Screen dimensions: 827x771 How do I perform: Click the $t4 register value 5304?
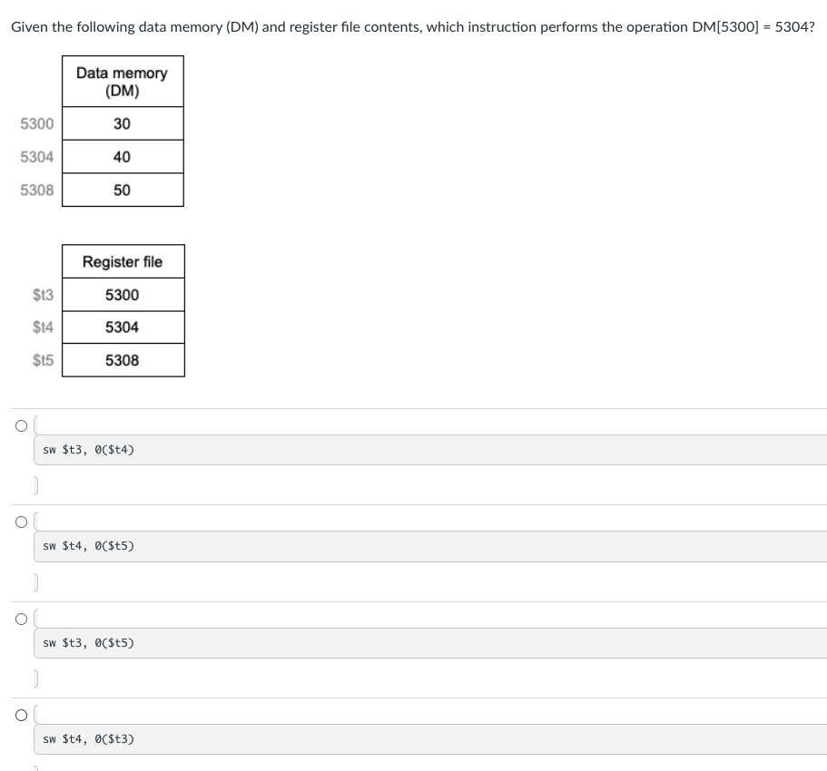click(x=123, y=327)
